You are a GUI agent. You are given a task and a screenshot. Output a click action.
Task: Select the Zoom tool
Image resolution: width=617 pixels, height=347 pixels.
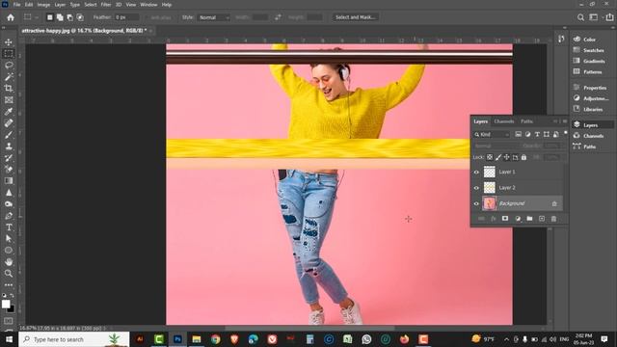(x=9, y=273)
